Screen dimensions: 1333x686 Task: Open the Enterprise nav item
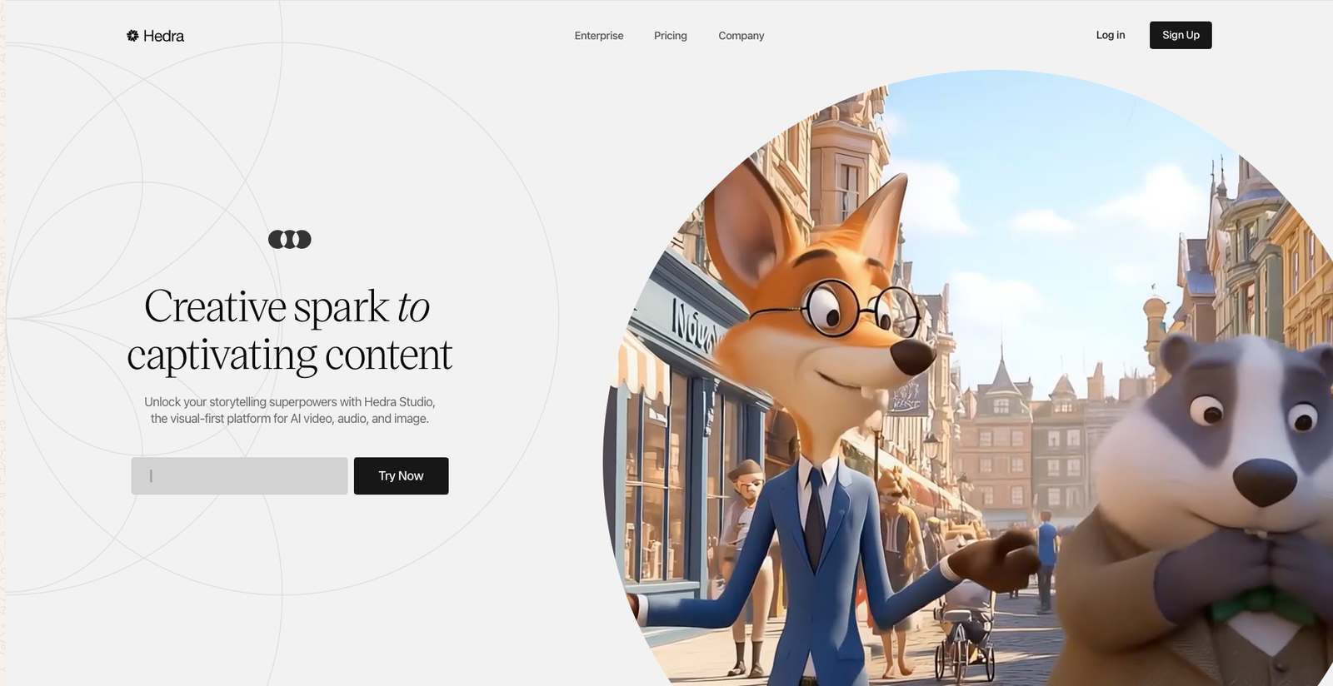[598, 36]
